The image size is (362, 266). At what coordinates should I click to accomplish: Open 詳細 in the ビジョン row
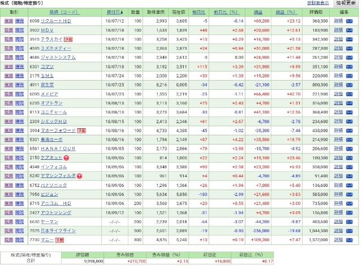pos(338,194)
